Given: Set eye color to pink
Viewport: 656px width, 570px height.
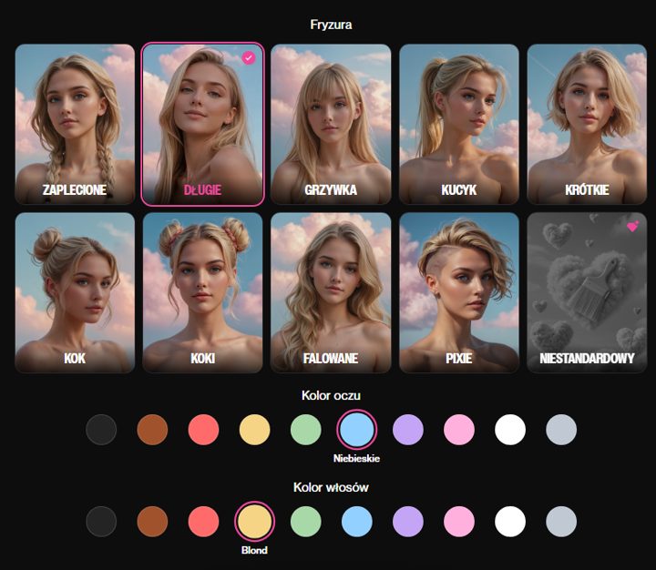Looking at the screenshot, I should 459,430.
